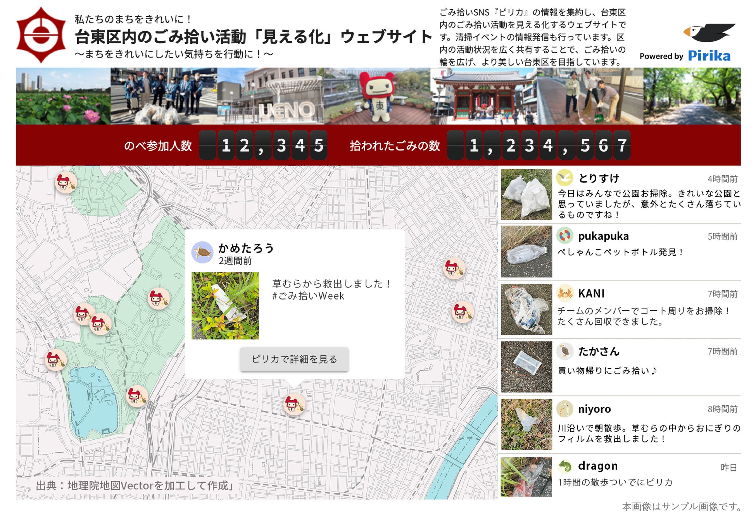Image resolution: width=756 pixels, height=520 pixels.
Task: Click the red temple gate banner photo
Action: [483, 96]
